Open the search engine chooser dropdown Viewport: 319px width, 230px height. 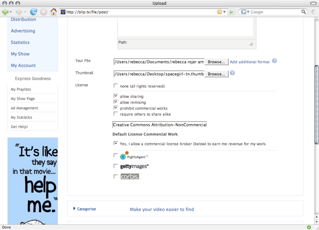[248, 12]
